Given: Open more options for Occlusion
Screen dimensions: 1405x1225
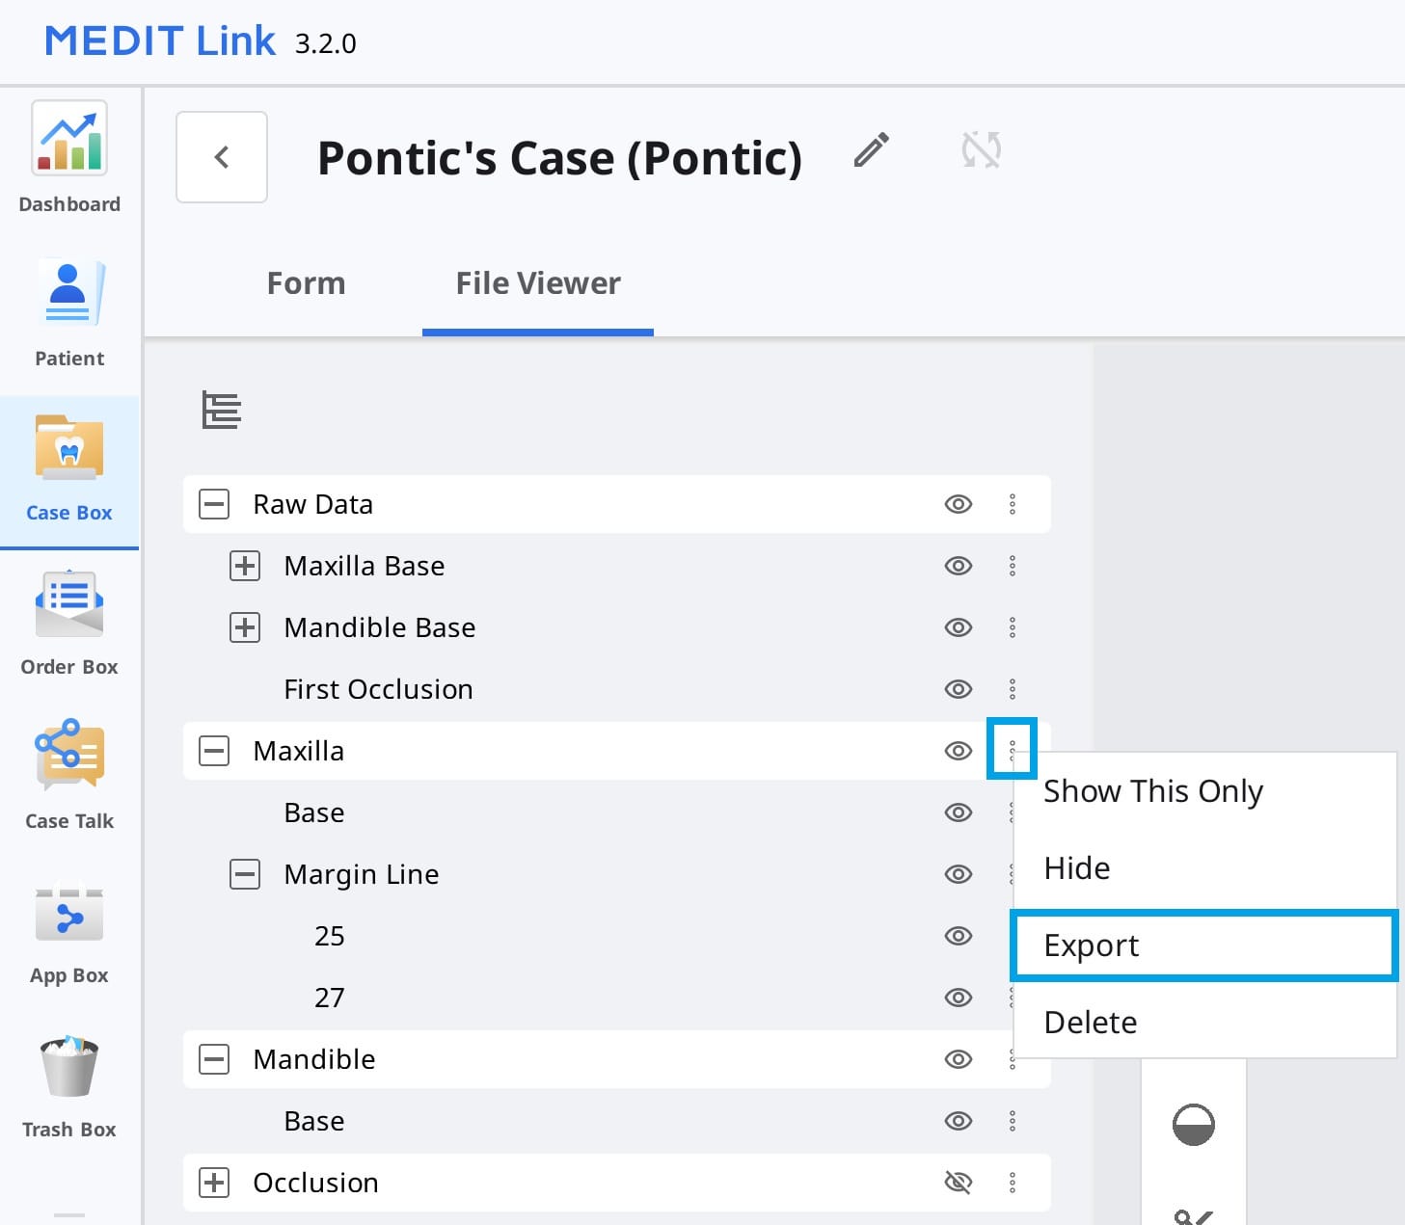Looking at the screenshot, I should pos(1013,1183).
